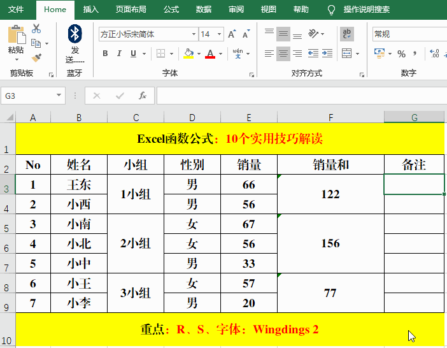Expand font color dropdown arrow
The image size is (447, 348).
[x=220, y=54]
